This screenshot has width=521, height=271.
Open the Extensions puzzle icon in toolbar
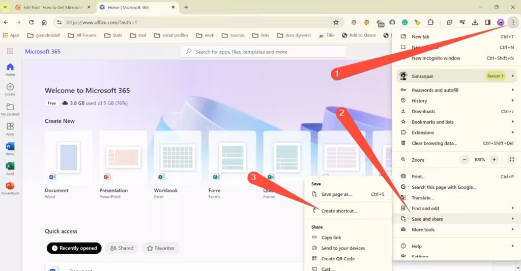click(430, 22)
